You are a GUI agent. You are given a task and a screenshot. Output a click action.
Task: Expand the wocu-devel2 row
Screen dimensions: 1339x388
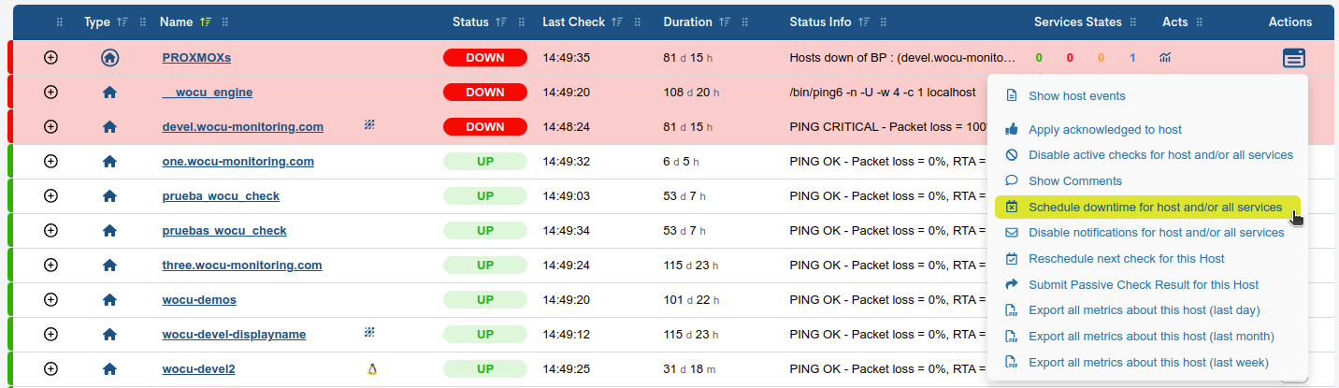pyautogui.click(x=51, y=369)
